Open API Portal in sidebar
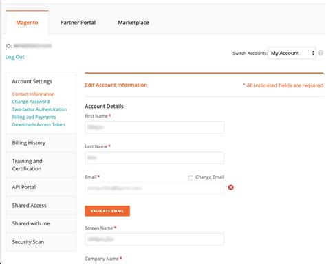Image resolution: width=326 pixels, height=264 pixels. coord(41,187)
